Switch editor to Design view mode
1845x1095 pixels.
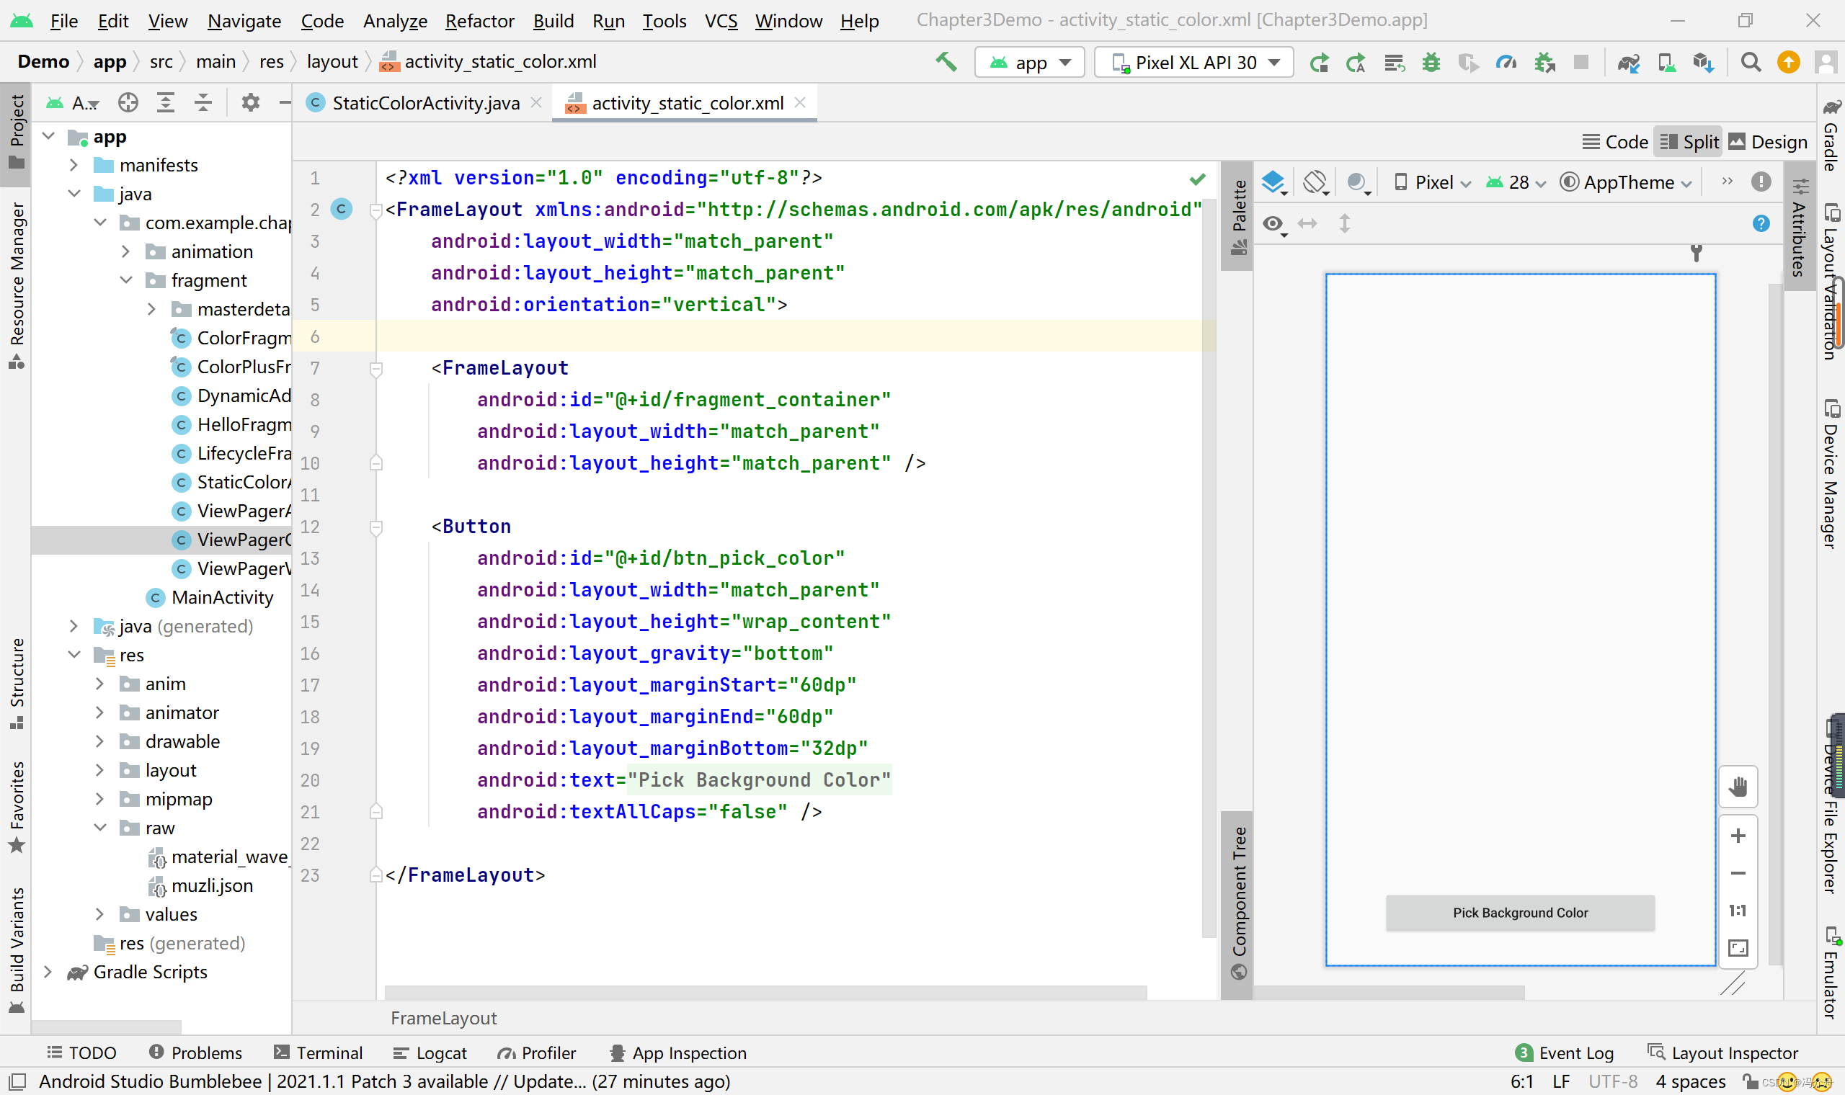(x=1767, y=143)
